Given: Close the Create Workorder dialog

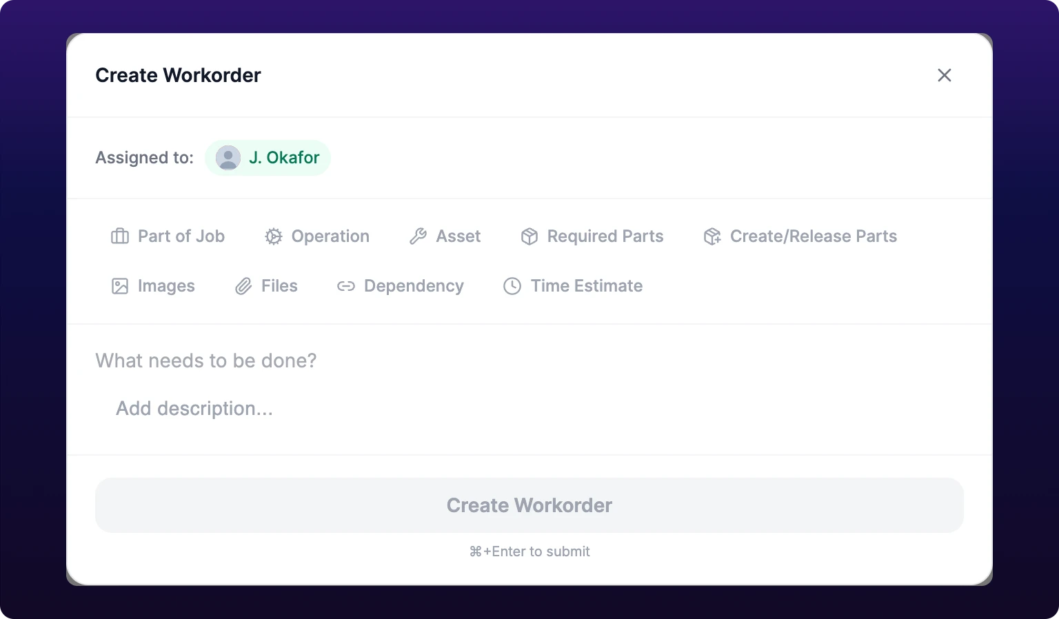Looking at the screenshot, I should click(x=945, y=75).
